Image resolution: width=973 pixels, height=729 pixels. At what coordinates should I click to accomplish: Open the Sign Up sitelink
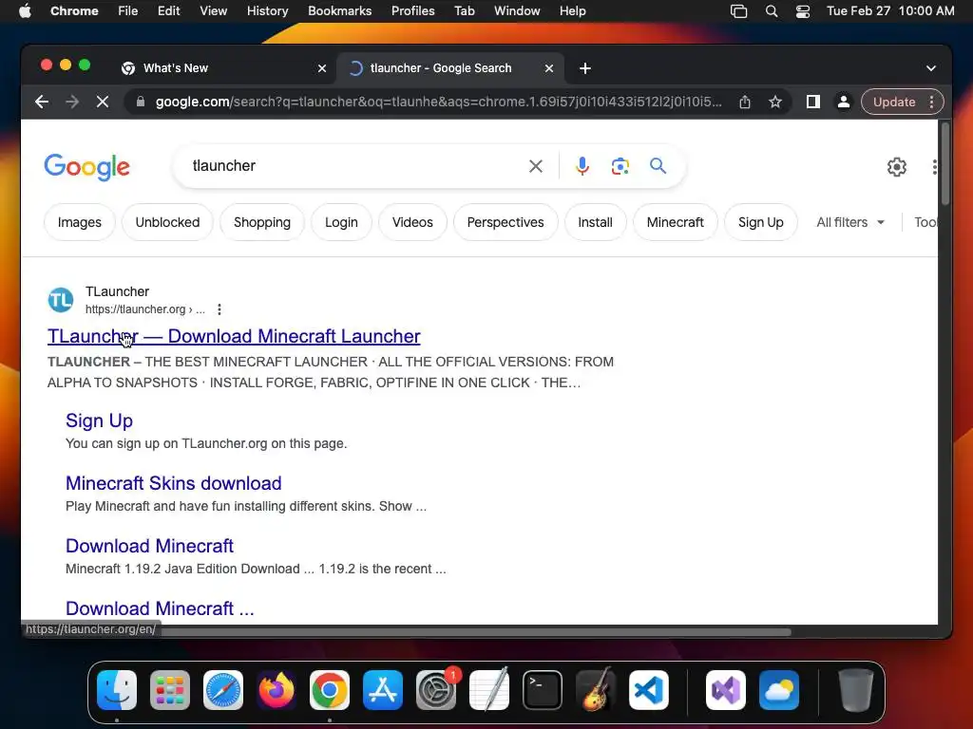(x=99, y=421)
